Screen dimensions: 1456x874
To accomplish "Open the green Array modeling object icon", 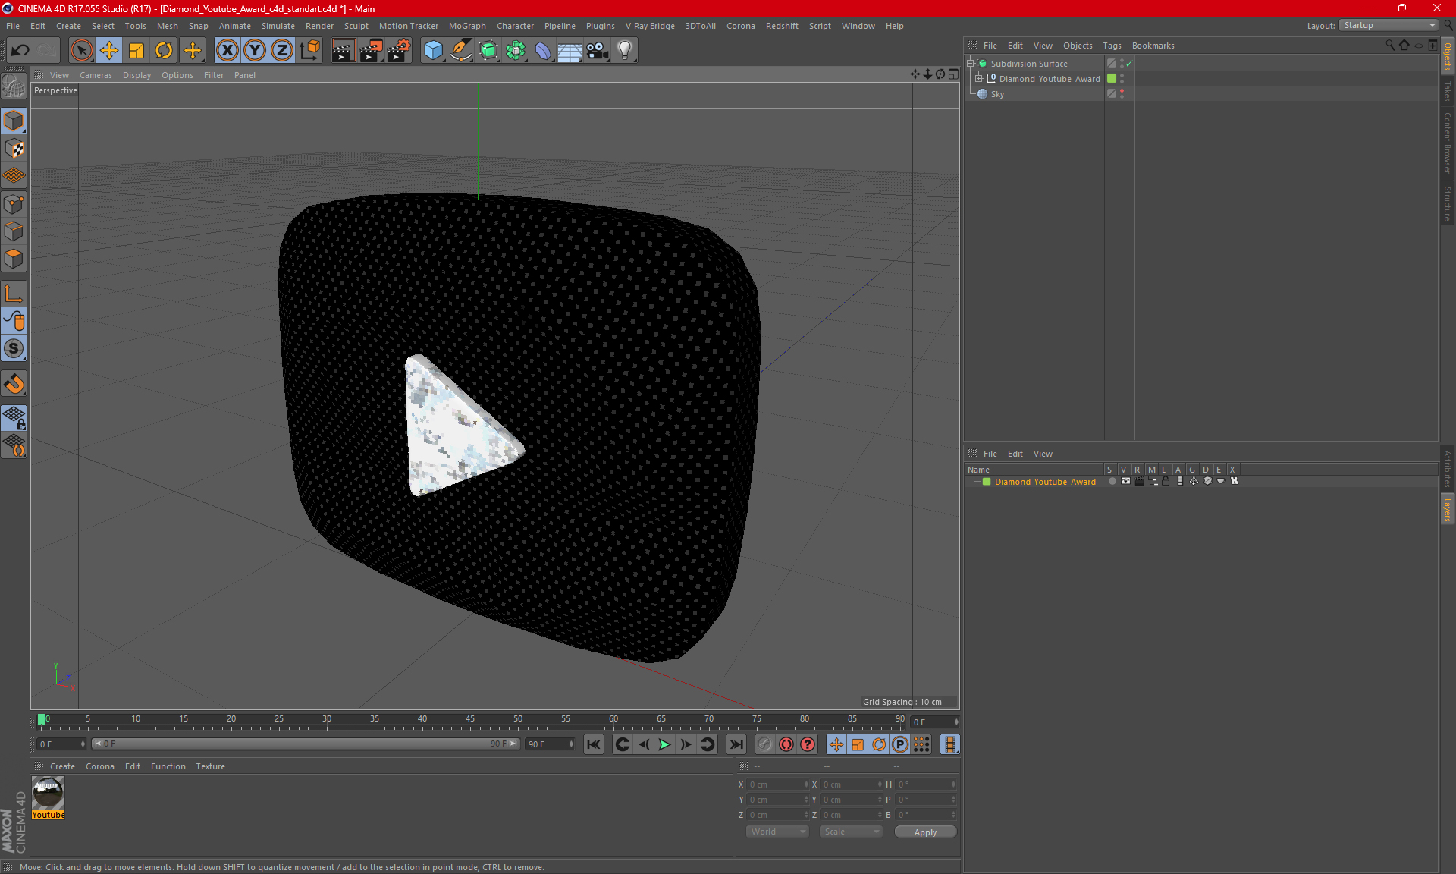I will click(516, 51).
